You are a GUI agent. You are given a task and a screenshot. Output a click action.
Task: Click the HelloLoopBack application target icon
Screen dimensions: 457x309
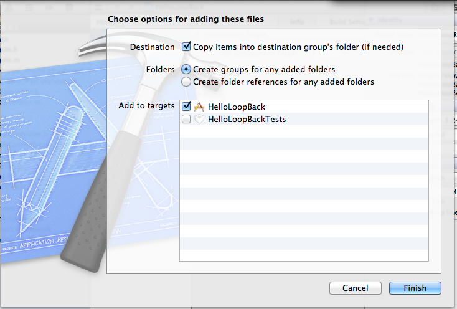[x=199, y=107]
